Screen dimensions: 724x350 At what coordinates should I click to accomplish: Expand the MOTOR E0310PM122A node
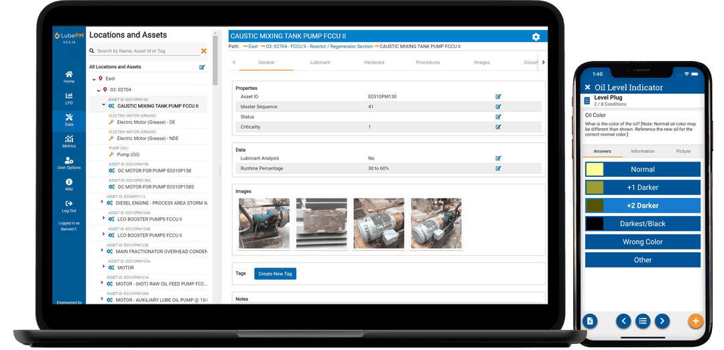[102, 266]
